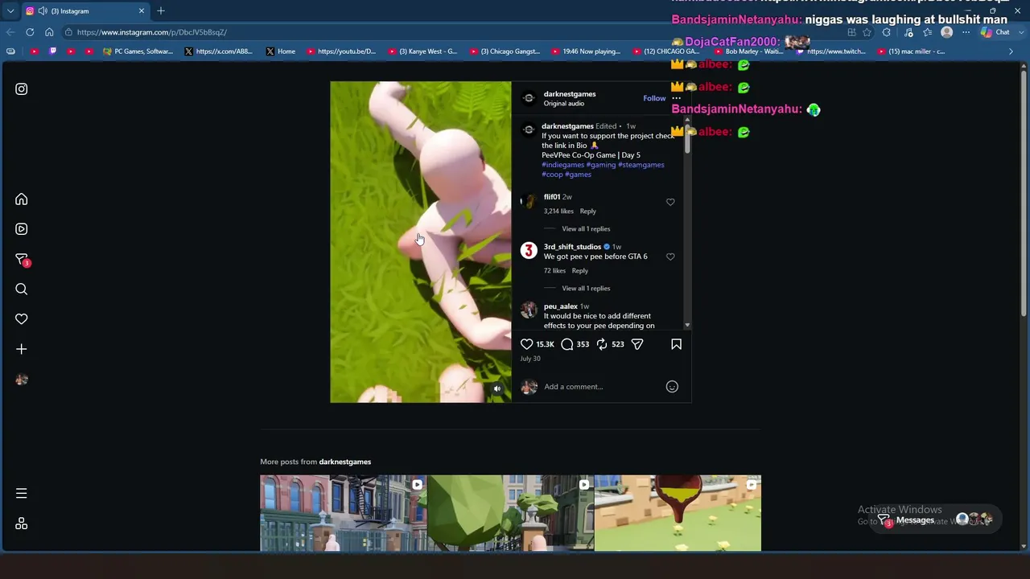1030x579 pixels.
Task: Click the comment bubble on the post
Action: pyautogui.click(x=567, y=344)
